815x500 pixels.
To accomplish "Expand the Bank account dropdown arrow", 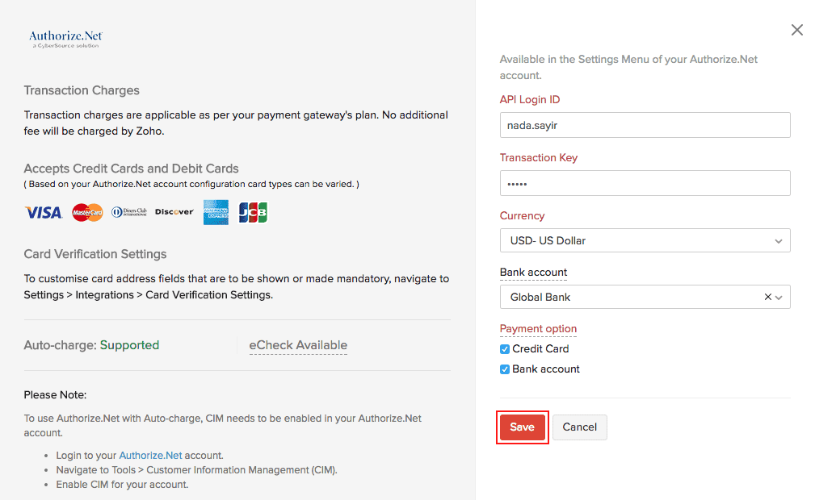I will coord(779,297).
